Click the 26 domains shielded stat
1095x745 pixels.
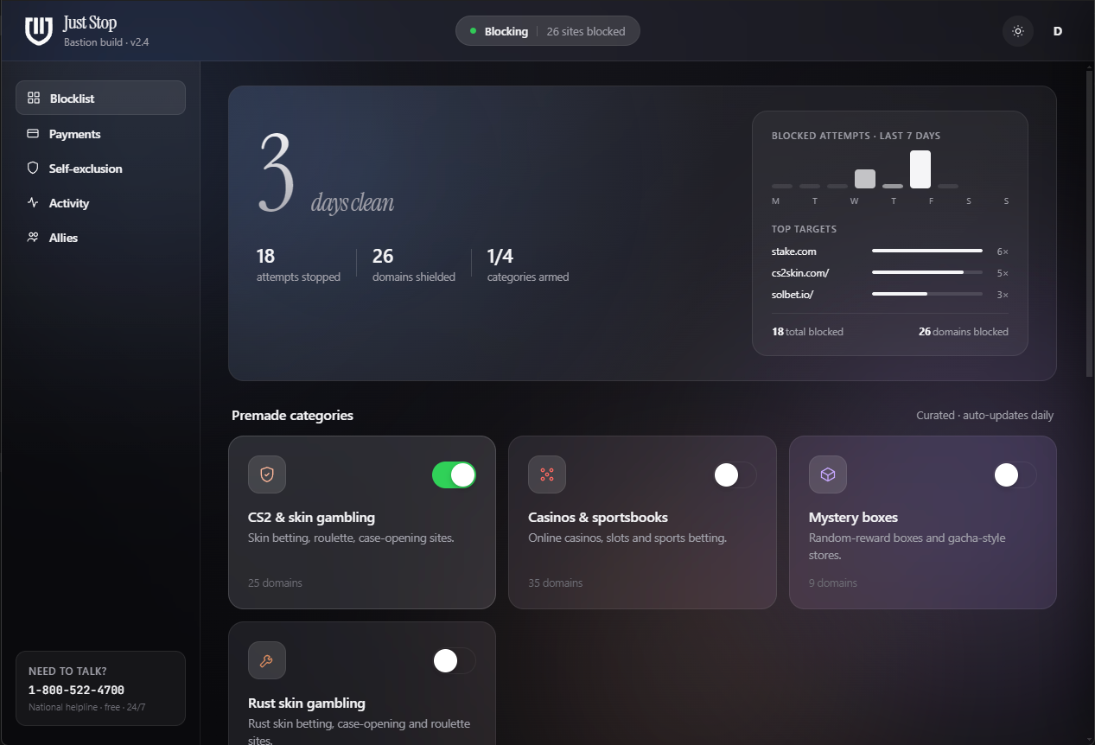click(x=413, y=264)
